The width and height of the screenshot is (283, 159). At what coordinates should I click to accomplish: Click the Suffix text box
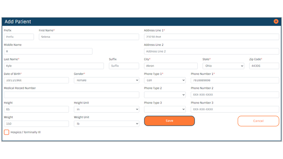[x=124, y=66]
